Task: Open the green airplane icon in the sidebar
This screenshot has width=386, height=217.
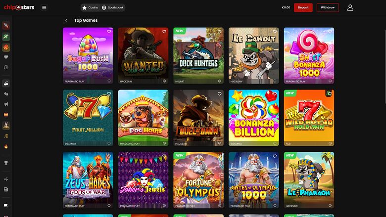Action: tap(6, 37)
